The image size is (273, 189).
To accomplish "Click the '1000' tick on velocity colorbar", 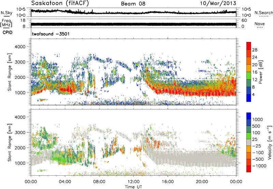I will 258,119.
